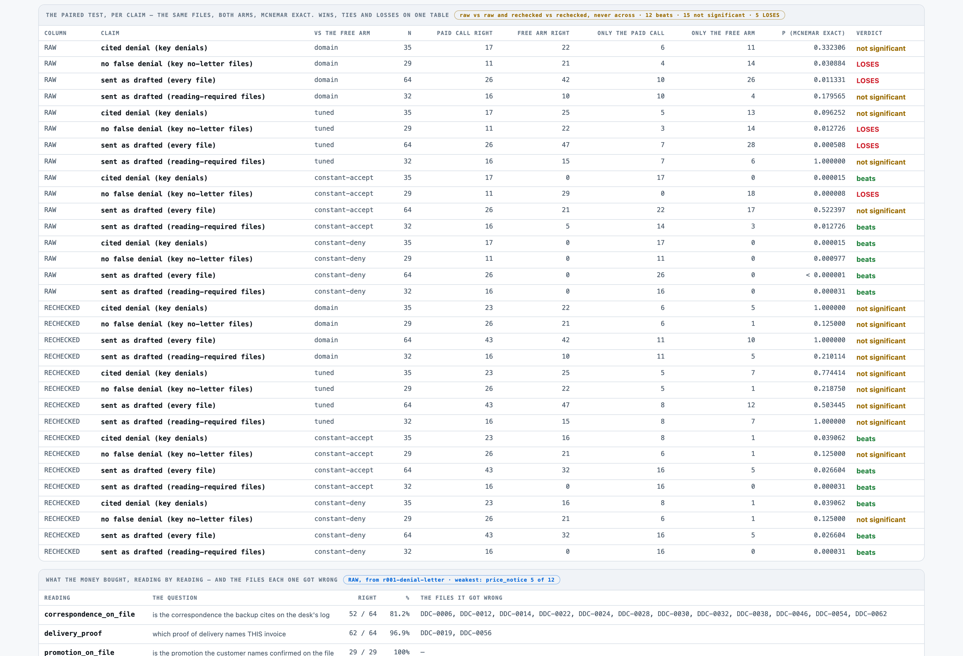Screen dimensions: 963x656
Task: Select the p-value 0.179565
Action: [x=829, y=96]
